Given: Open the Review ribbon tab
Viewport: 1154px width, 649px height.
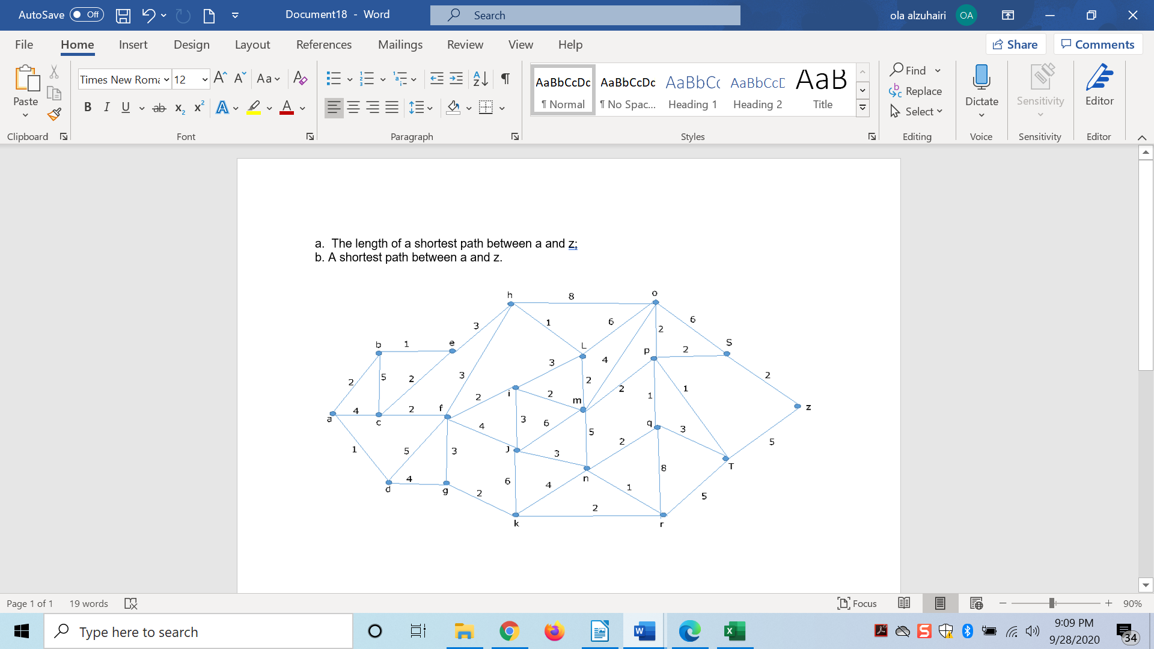Looking at the screenshot, I should (x=465, y=44).
